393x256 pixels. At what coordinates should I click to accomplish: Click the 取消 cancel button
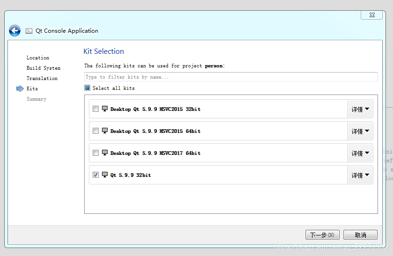point(360,235)
